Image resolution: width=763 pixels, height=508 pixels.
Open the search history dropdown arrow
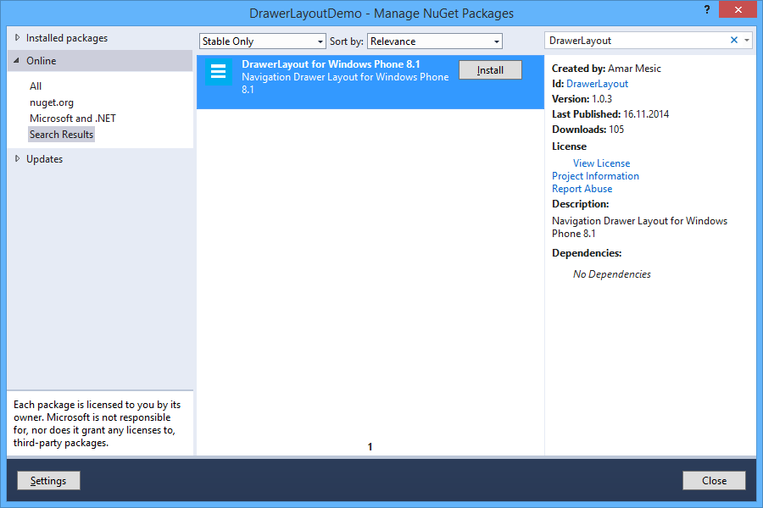[x=746, y=41]
